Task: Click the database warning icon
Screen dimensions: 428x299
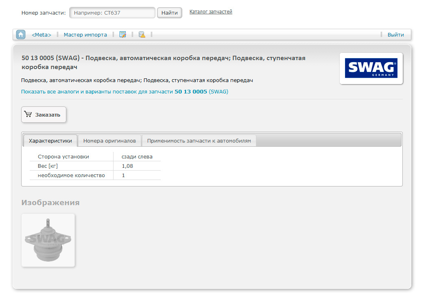Action: click(142, 35)
